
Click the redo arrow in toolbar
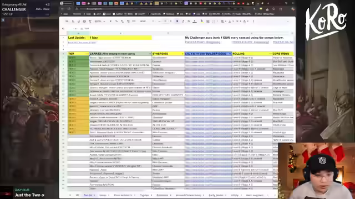(x=79, y=21)
